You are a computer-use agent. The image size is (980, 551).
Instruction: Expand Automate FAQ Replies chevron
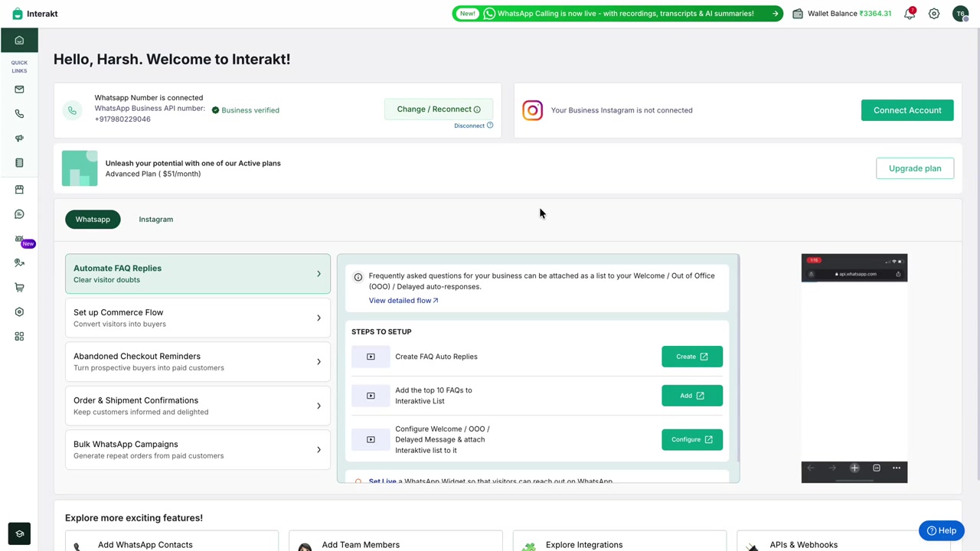(x=318, y=274)
